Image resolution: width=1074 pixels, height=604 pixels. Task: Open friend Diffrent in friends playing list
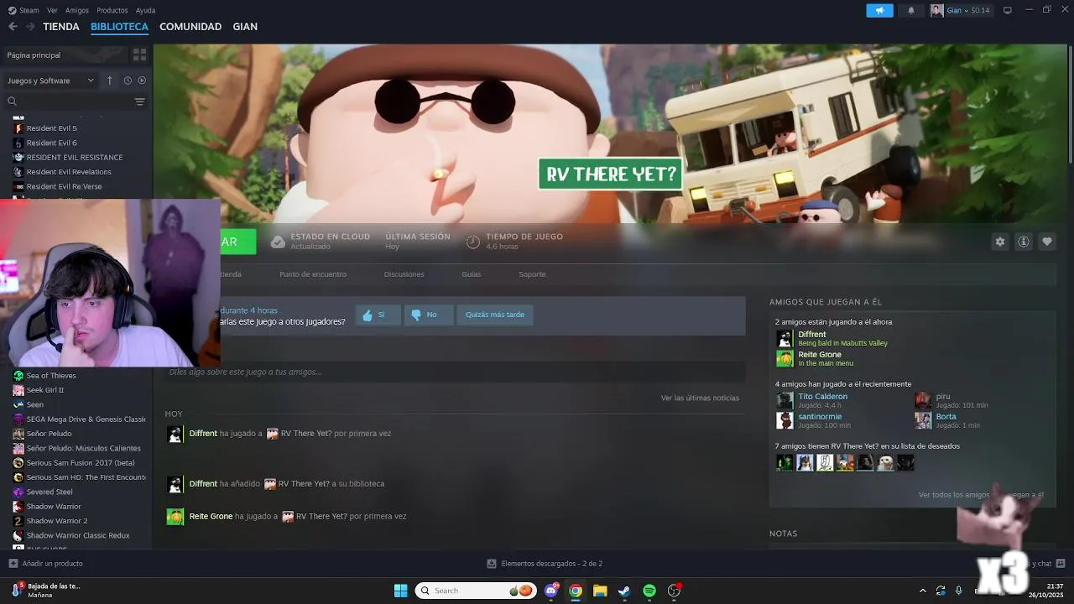click(811, 335)
